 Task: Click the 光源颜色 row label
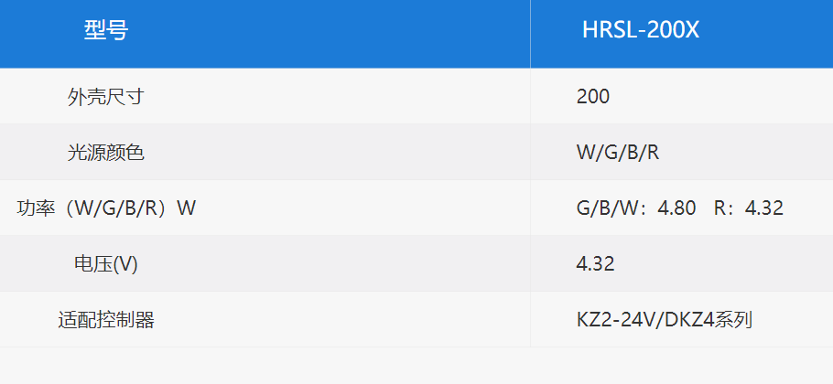[x=105, y=153]
